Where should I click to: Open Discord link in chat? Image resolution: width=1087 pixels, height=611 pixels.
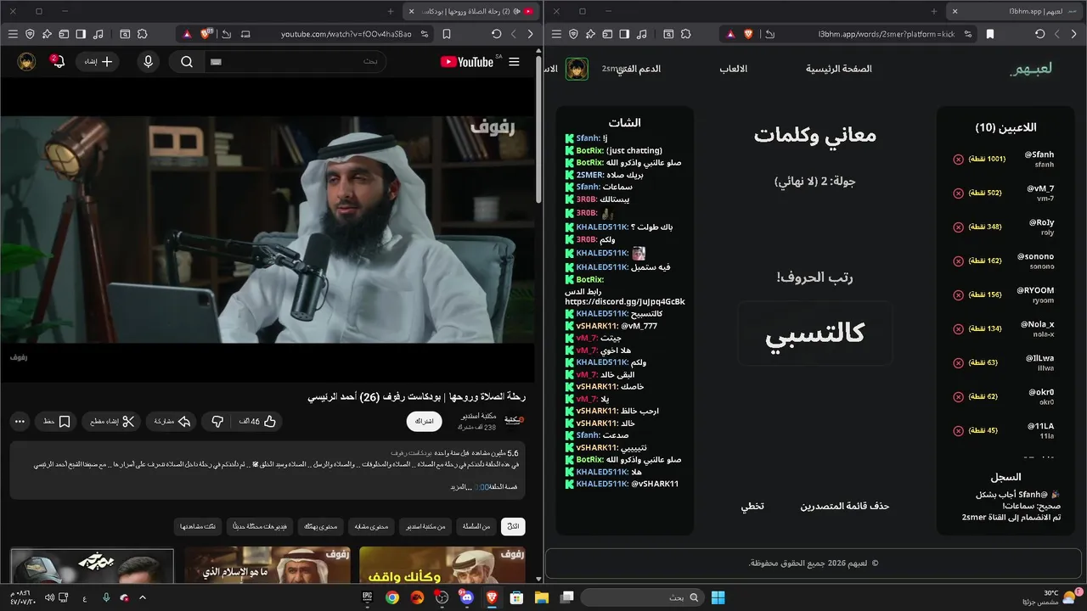625,302
